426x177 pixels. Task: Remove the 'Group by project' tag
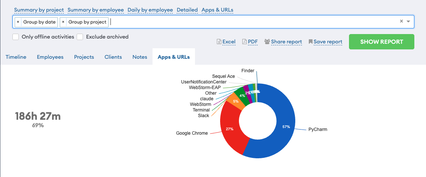pyautogui.click(x=63, y=22)
